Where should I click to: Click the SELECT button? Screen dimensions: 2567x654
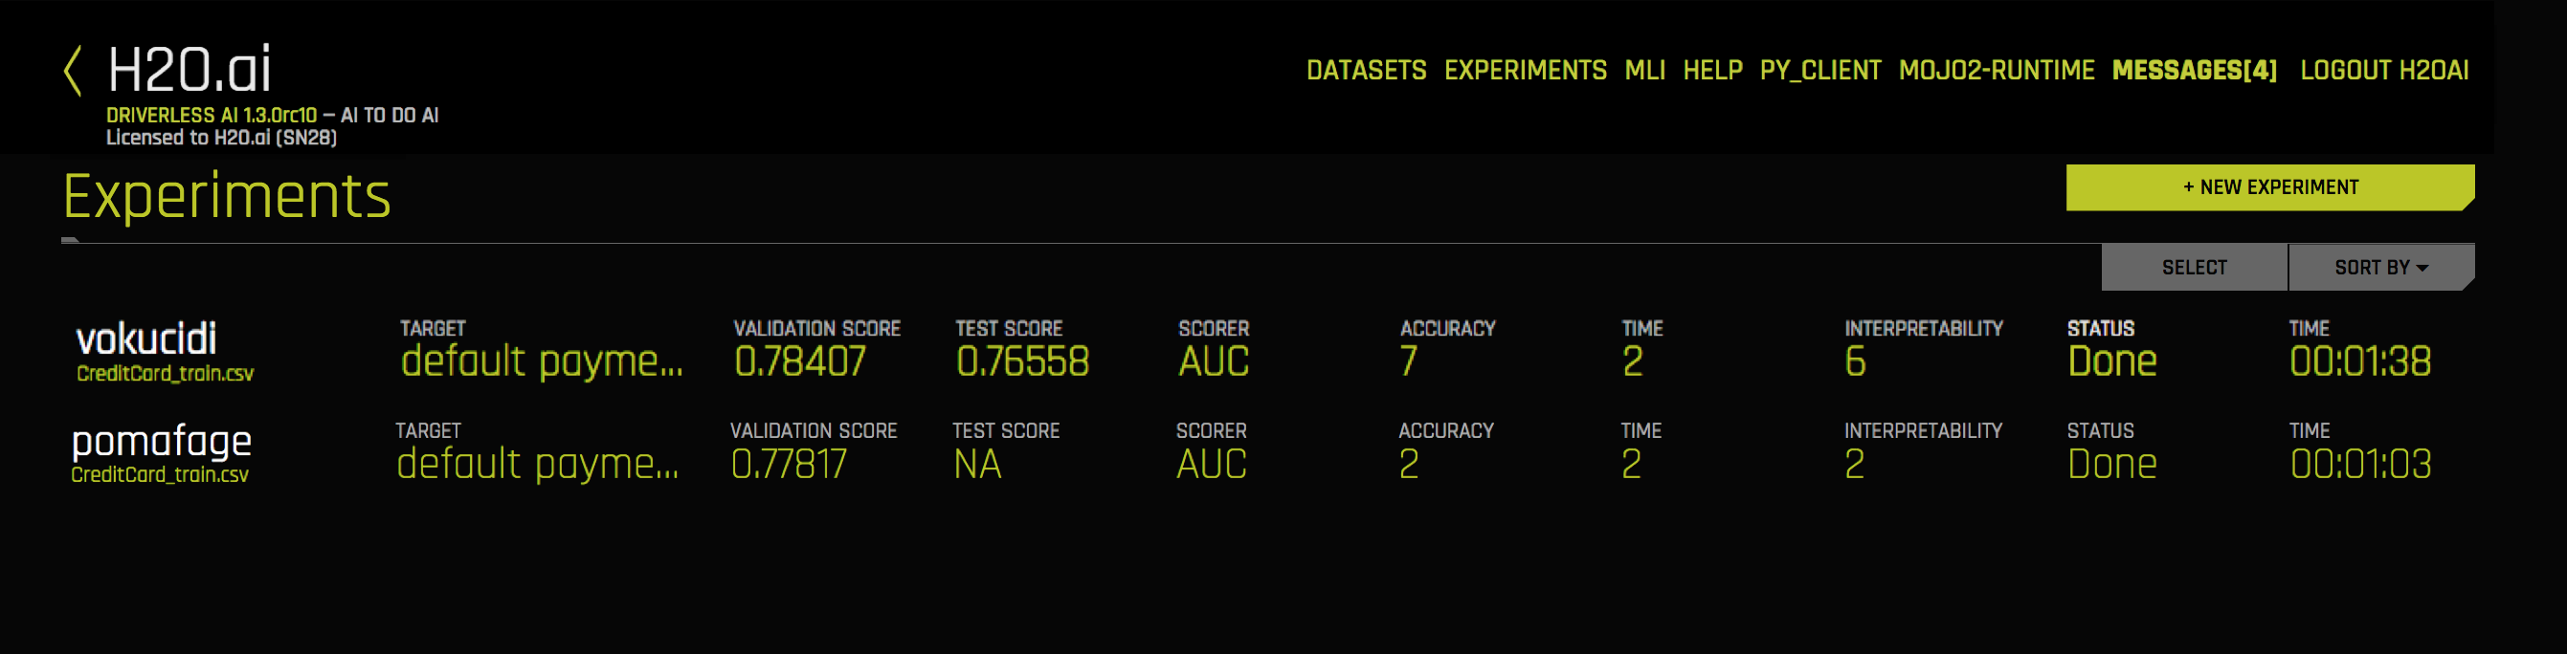2194,268
